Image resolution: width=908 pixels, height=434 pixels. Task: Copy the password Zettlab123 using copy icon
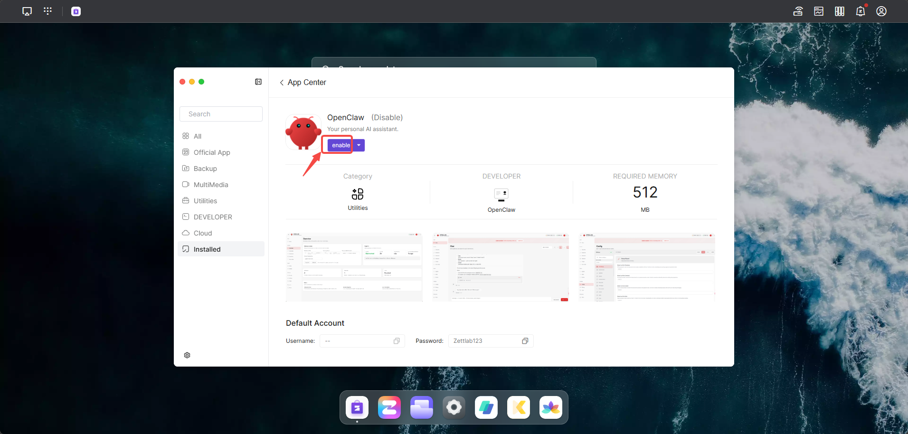coord(525,341)
